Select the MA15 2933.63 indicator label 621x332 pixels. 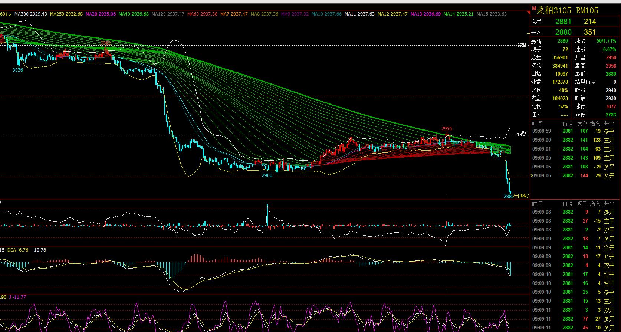492,14
